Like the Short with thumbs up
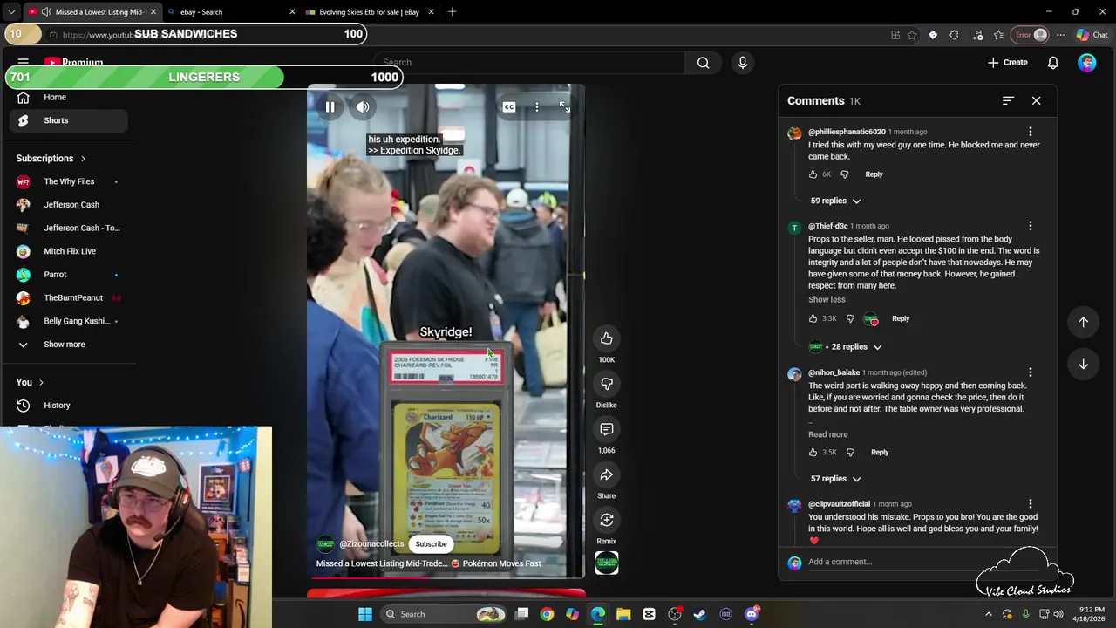The width and height of the screenshot is (1116, 628). (607, 338)
